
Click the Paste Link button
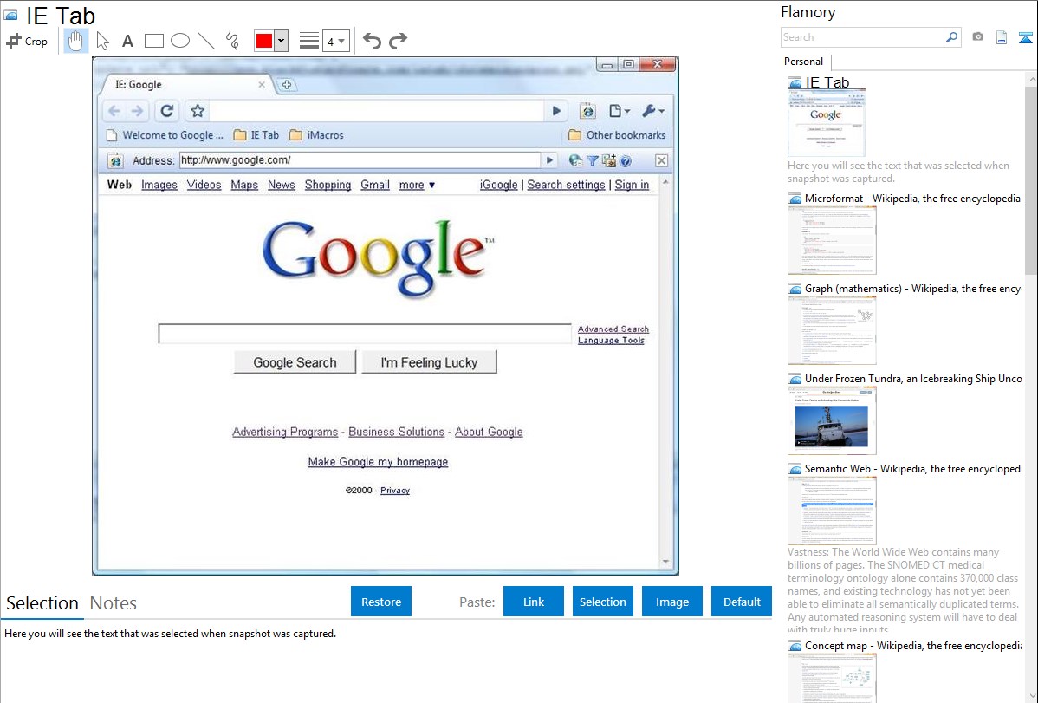[x=534, y=602]
